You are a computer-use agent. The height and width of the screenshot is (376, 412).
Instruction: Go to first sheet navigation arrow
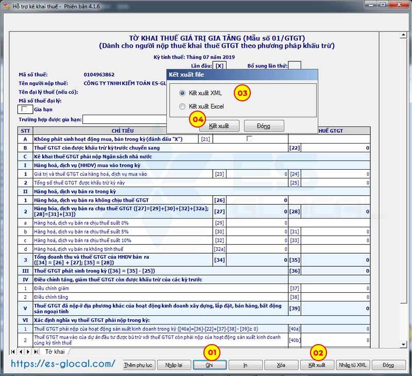13,352
